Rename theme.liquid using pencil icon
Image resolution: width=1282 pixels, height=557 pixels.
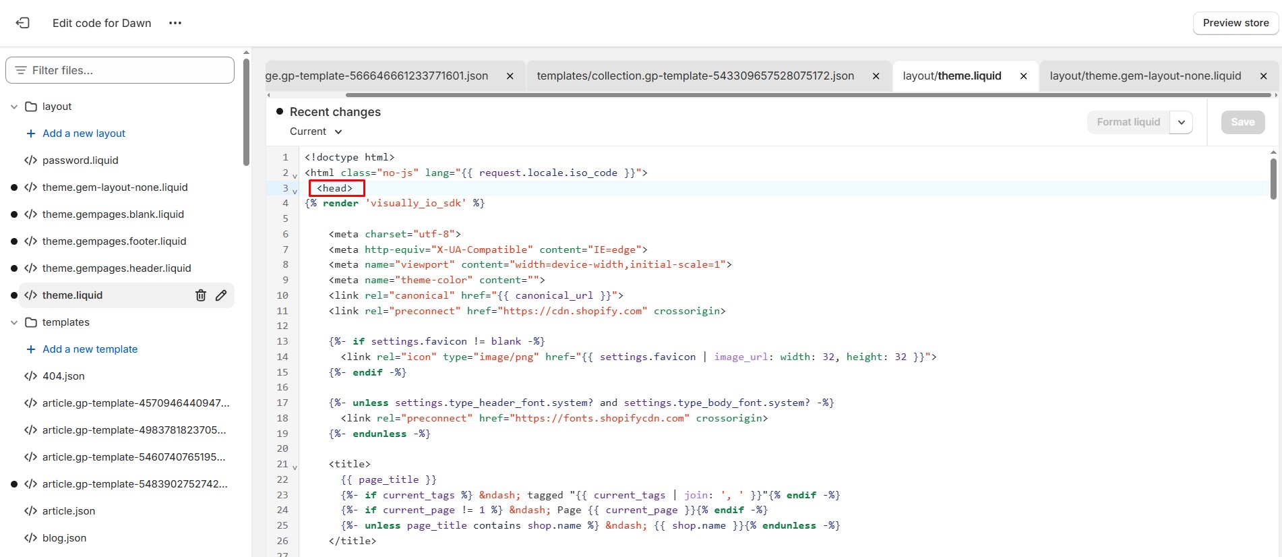(221, 295)
